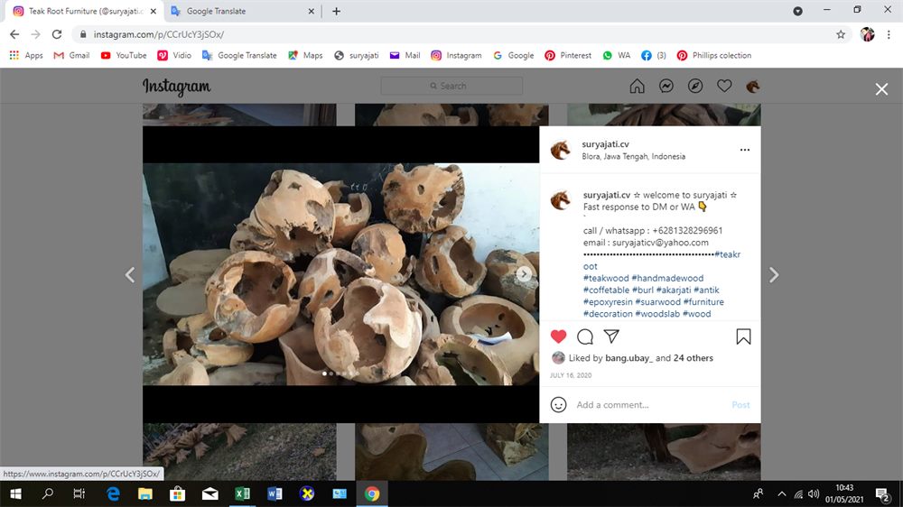Click the #furniture hashtag
Image resolution: width=903 pixels, height=507 pixels.
click(703, 301)
